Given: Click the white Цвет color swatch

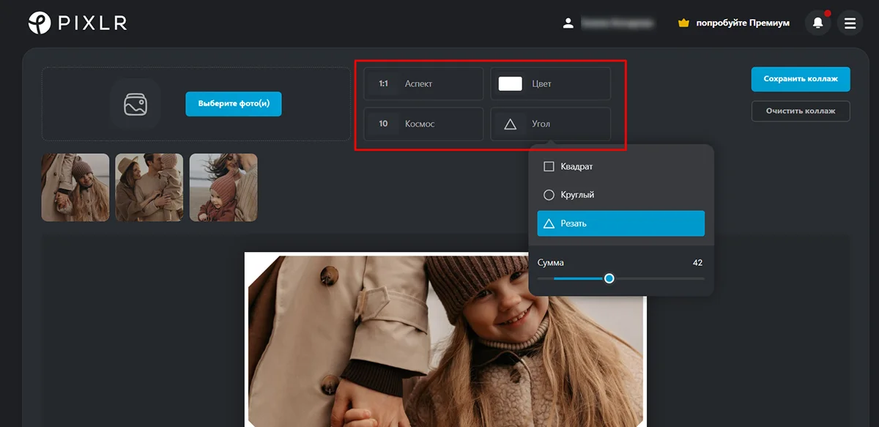Looking at the screenshot, I should pos(510,83).
